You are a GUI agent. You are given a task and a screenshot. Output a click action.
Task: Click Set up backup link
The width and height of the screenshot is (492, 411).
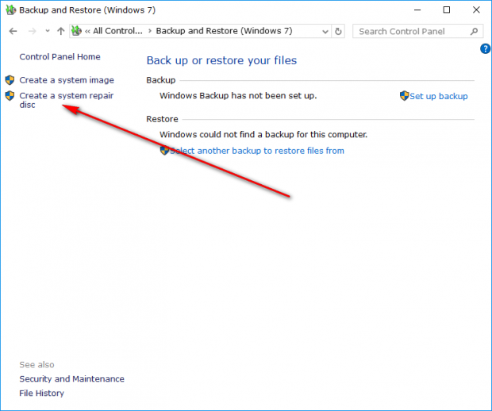point(438,96)
